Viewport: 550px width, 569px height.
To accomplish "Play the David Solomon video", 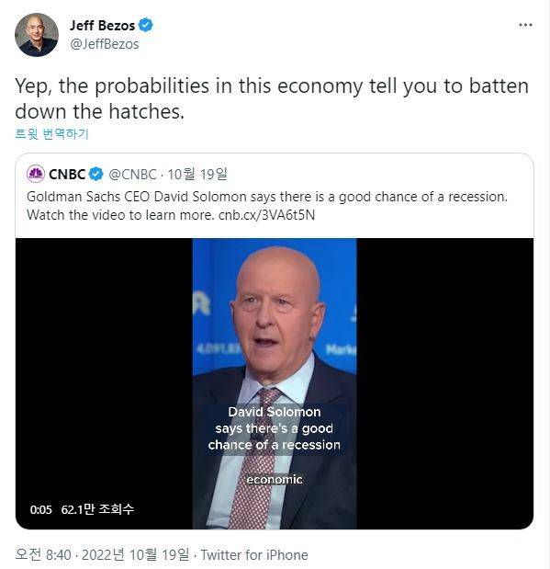I will click(x=275, y=383).
